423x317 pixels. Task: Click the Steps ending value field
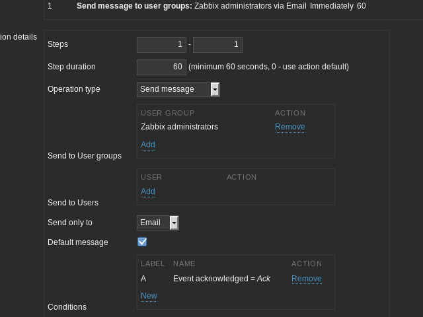pos(217,45)
